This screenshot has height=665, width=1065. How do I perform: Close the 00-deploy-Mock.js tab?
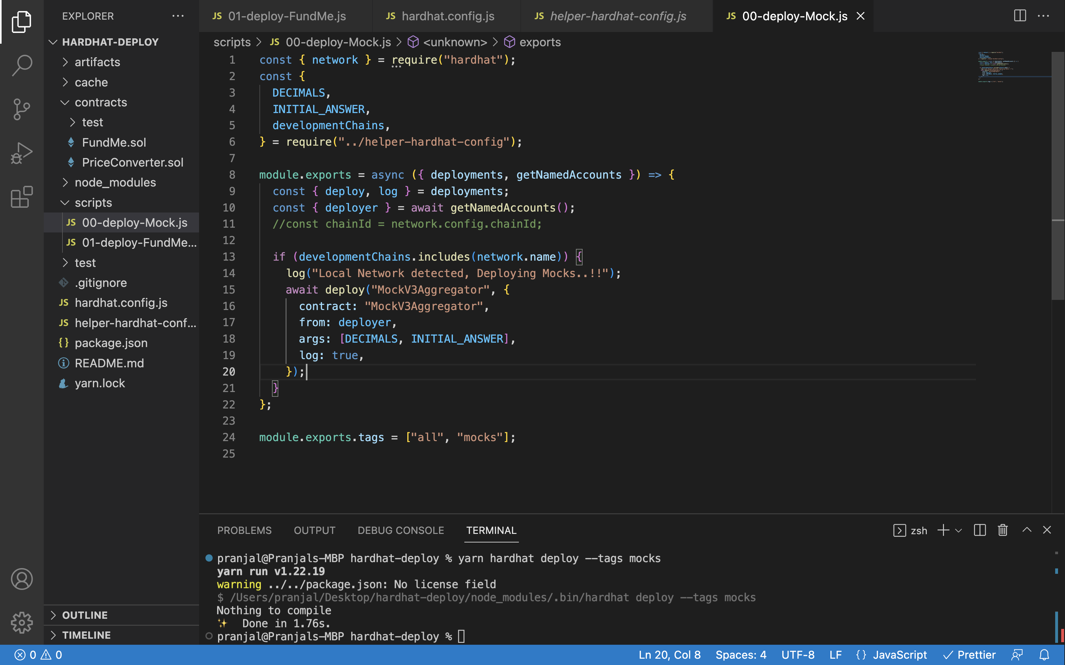[x=860, y=16]
